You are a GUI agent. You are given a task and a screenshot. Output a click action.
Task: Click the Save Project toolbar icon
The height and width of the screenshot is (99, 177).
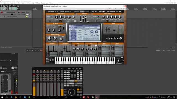click(x=7, y=6)
